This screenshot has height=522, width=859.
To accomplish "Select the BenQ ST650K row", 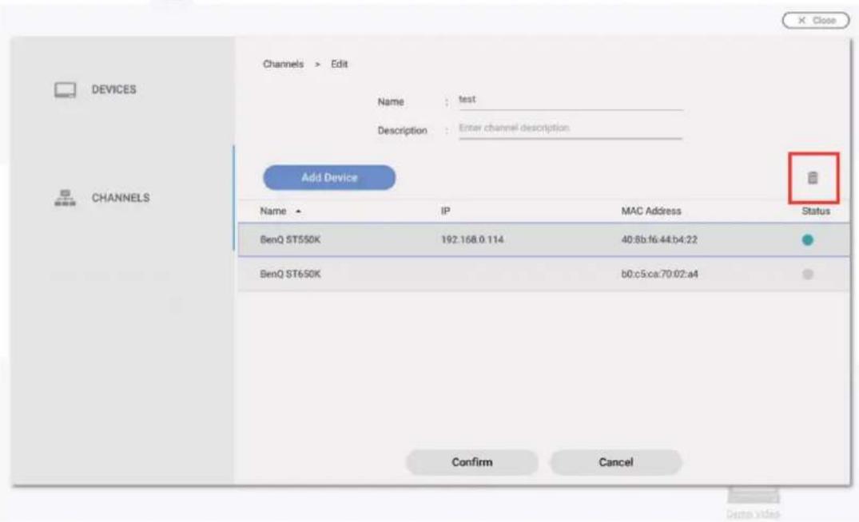I will coord(543,274).
